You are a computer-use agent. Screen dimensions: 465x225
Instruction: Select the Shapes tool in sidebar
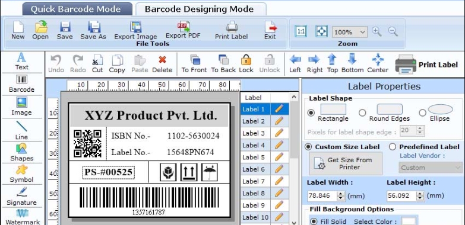[21, 152]
